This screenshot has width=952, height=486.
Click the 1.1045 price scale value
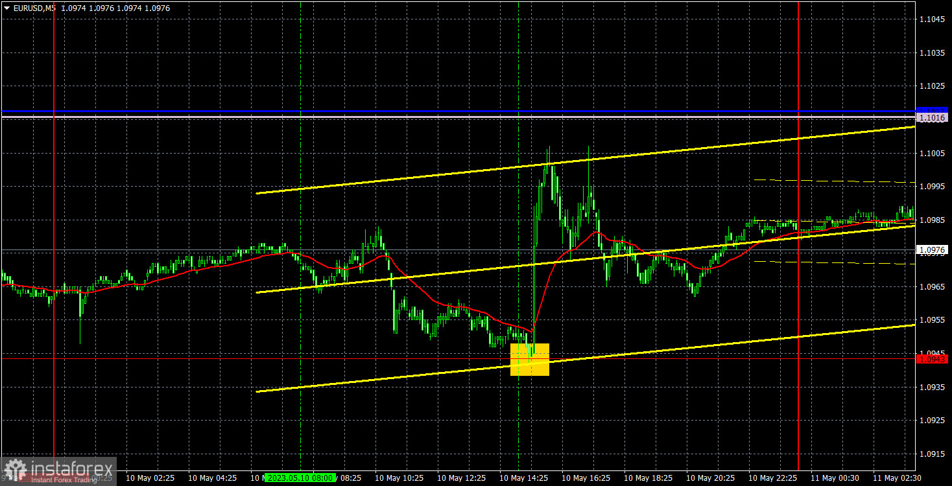[x=932, y=19]
